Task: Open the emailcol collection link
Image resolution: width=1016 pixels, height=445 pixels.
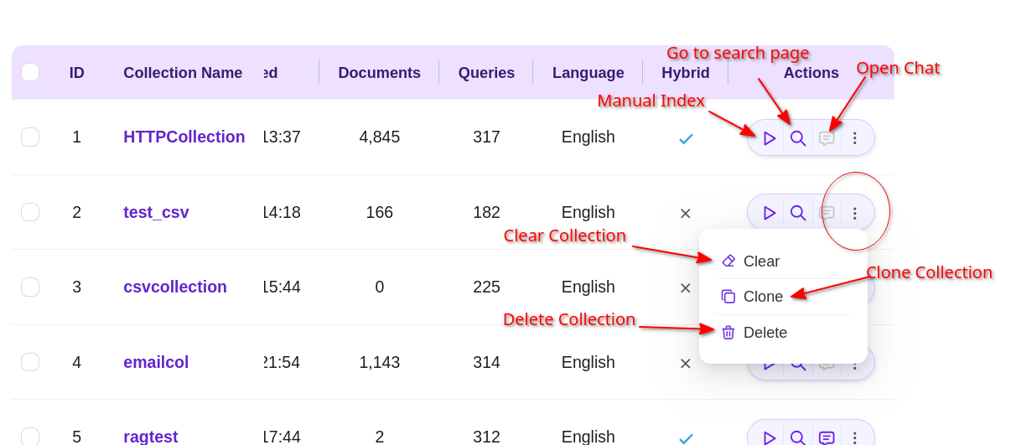Action: click(x=156, y=362)
